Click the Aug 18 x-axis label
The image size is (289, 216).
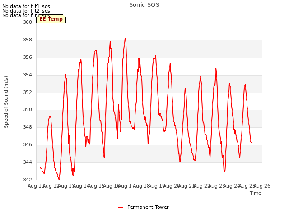[x=141, y=186]
